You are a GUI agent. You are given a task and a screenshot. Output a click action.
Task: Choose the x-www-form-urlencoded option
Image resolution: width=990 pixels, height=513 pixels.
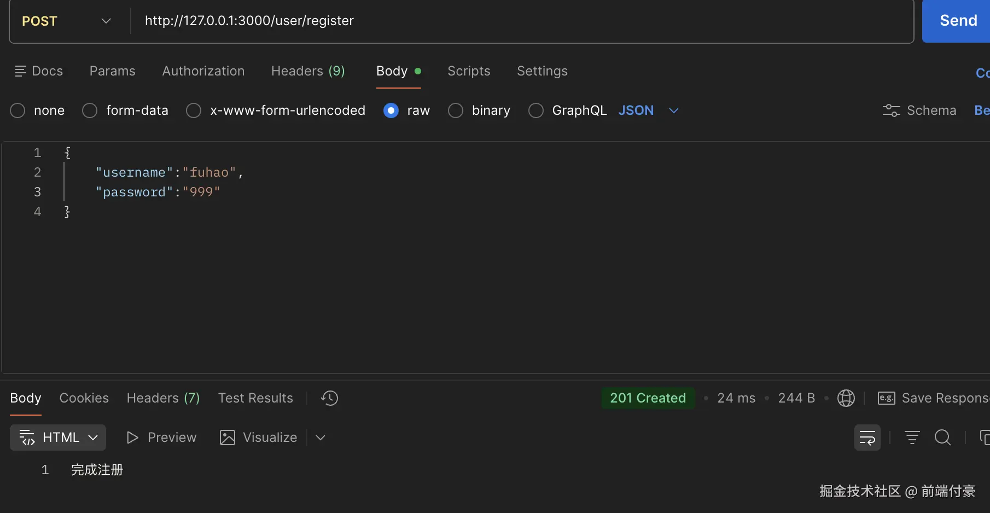(194, 110)
